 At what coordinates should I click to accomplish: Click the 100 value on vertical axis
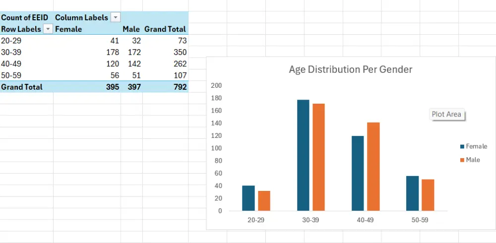click(x=216, y=148)
